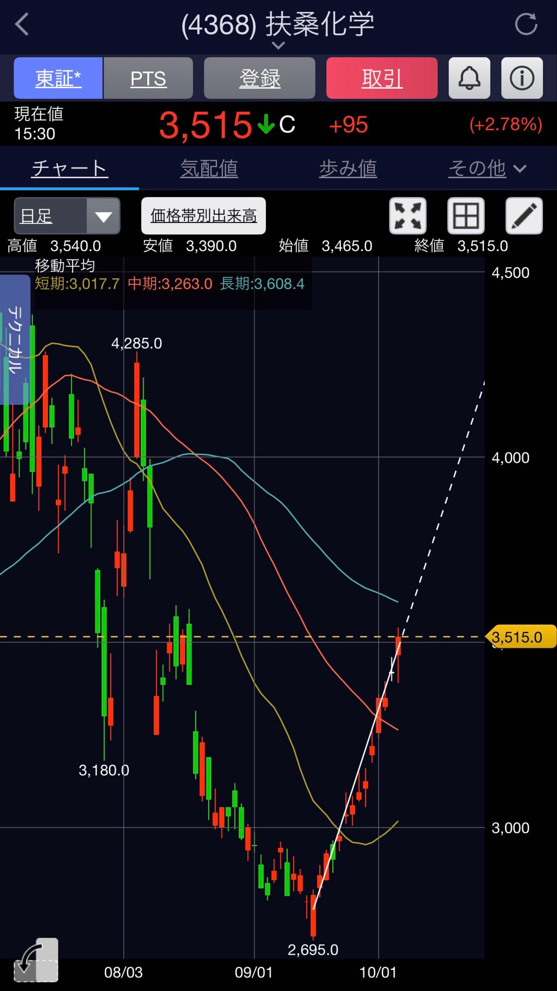Tap the 08/03 date label
This screenshot has height=991, width=557.
coord(123,973)
